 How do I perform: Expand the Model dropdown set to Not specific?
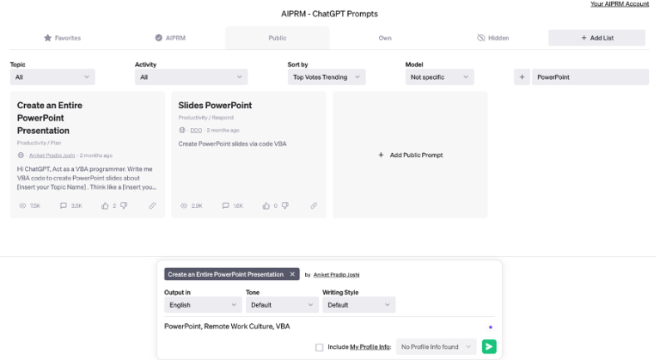[x=439, y=77]
